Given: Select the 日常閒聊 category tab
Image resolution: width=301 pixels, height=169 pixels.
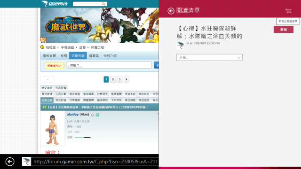Looking at the screenshot, I should tap(75, 100).
